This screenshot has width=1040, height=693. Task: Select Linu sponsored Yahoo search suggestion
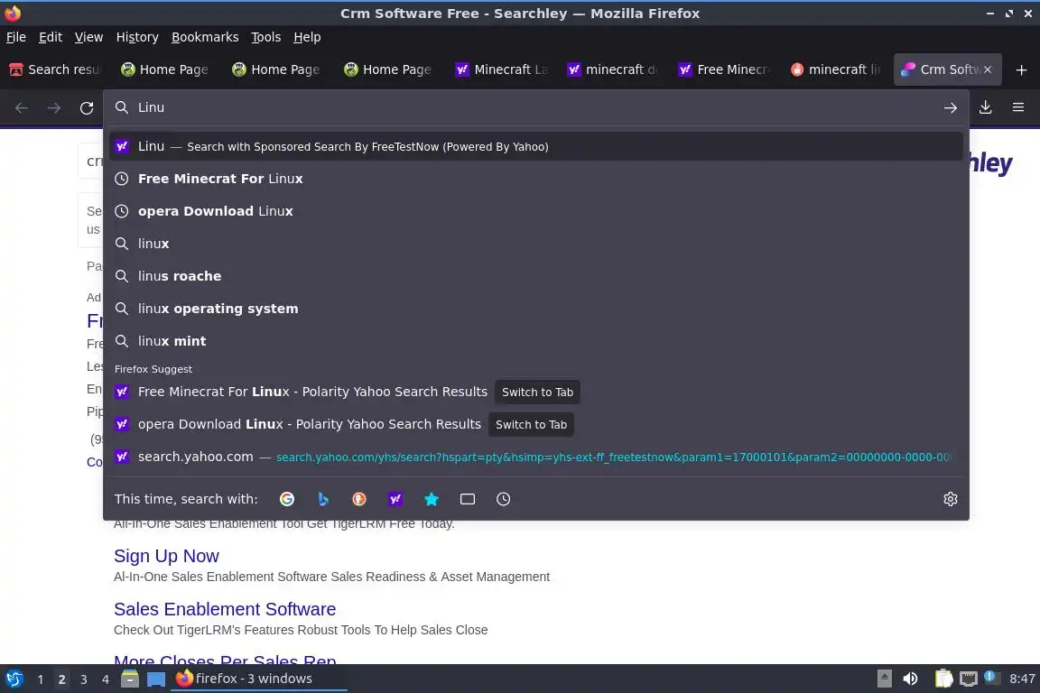[536, 146]
